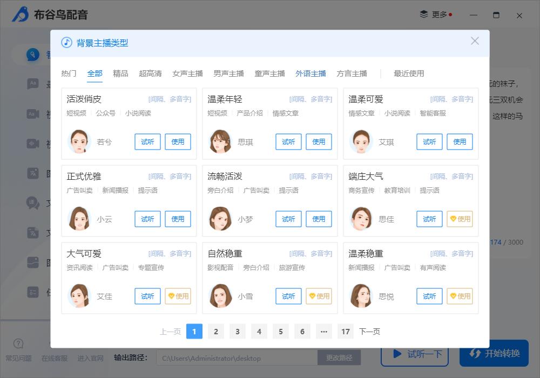Preview 小雪 voice with 试听
The image size is (540, 378).
point(288,296)
